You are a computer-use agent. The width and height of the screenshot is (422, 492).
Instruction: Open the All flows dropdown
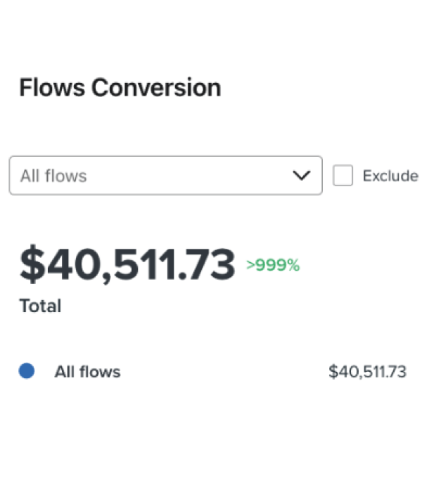[165, 175]
